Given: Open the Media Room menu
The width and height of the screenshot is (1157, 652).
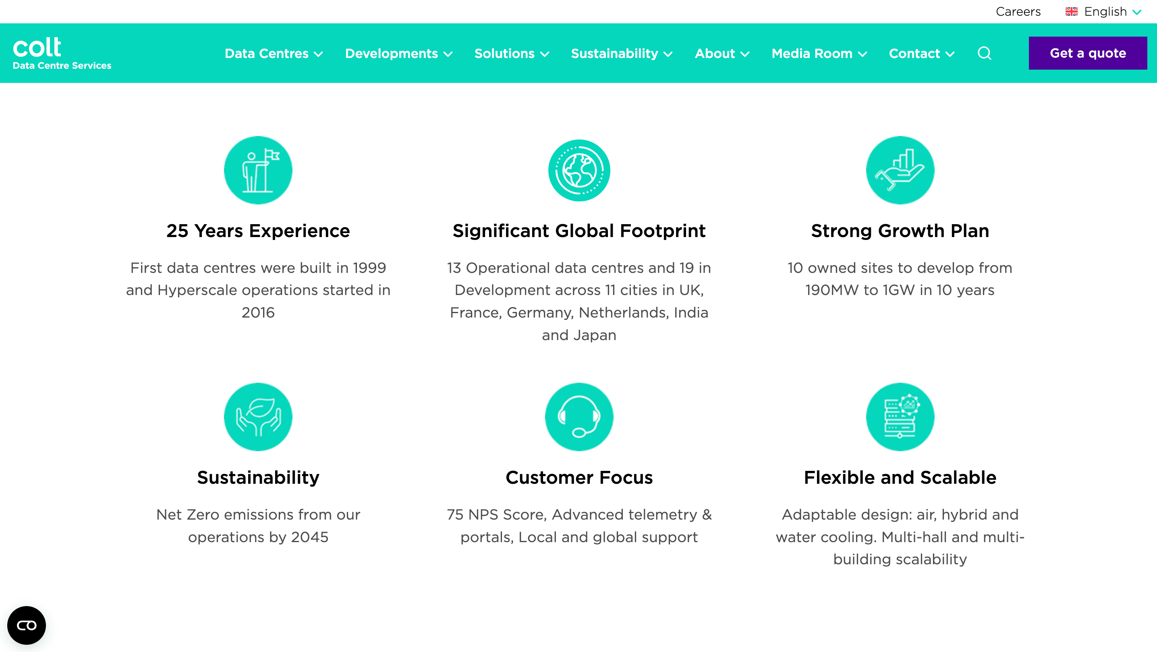Looking at the screenshot, I should coord(819,54).
